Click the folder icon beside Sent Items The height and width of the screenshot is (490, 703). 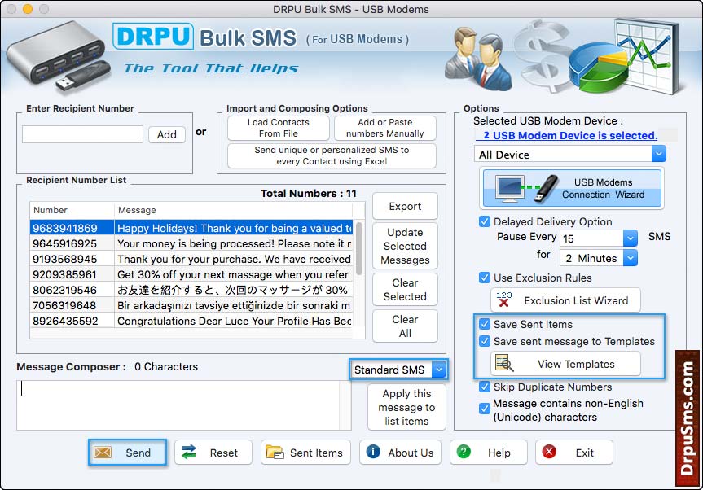click(x=275, y=453)
